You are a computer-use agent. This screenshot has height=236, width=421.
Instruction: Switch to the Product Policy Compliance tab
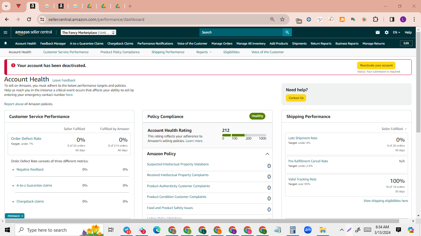(120, 52)
